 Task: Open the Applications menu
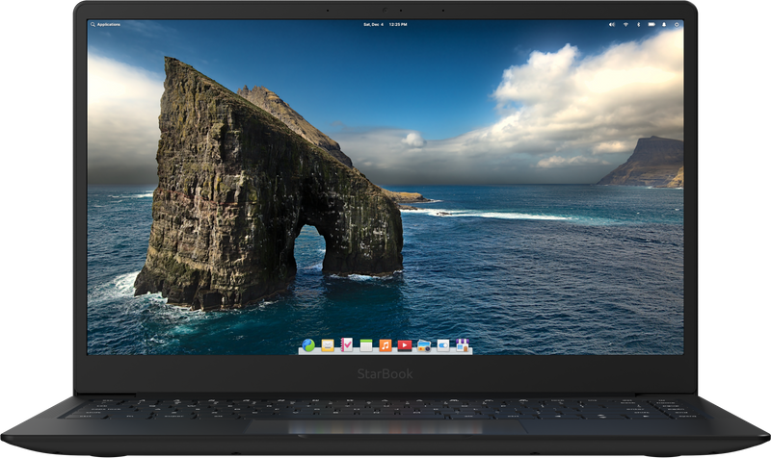105,24
